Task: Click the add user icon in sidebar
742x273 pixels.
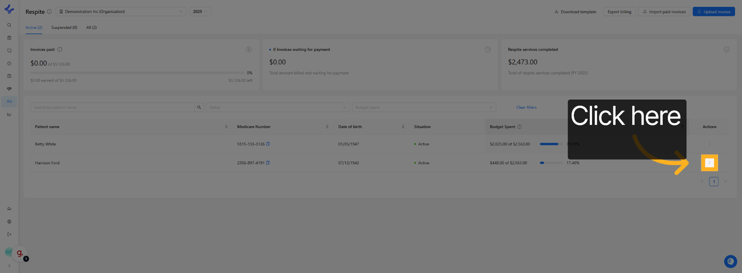Action: (x=9, y=209)
